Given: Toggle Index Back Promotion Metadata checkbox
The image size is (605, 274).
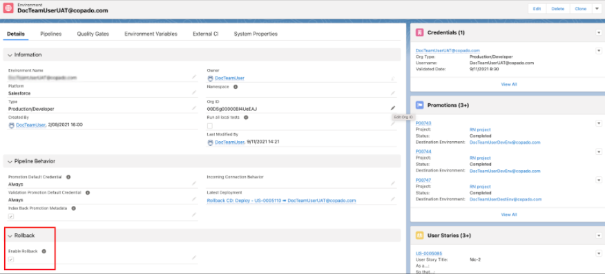Looking at the screenshot, I should [11, 217].
